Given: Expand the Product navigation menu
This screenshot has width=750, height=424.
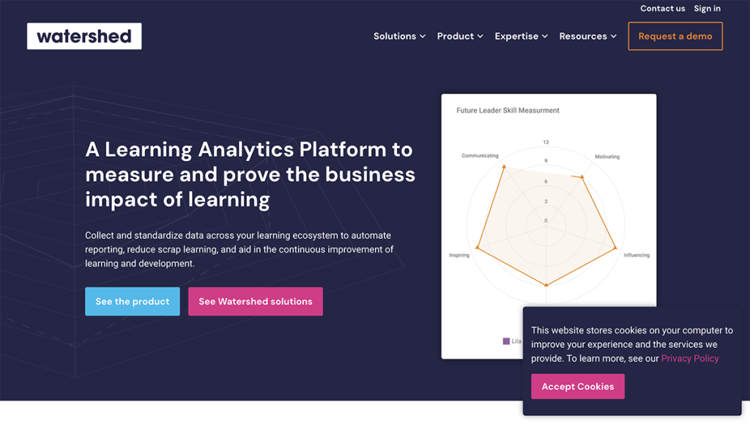Looking at the screenshot, I should coord(460,36).
